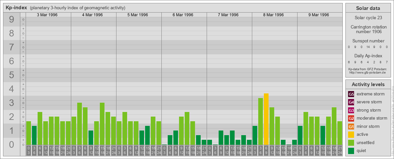Click the yellow active bar on 8 Mar 1996
This screenshot has height=159, width=394.
coord(266,119)
